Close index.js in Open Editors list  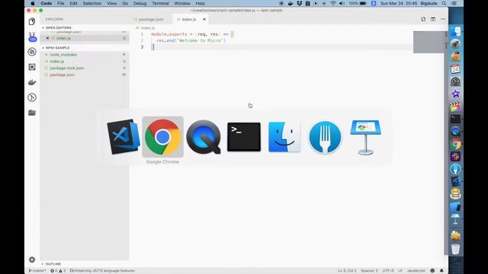coord(47,38)
